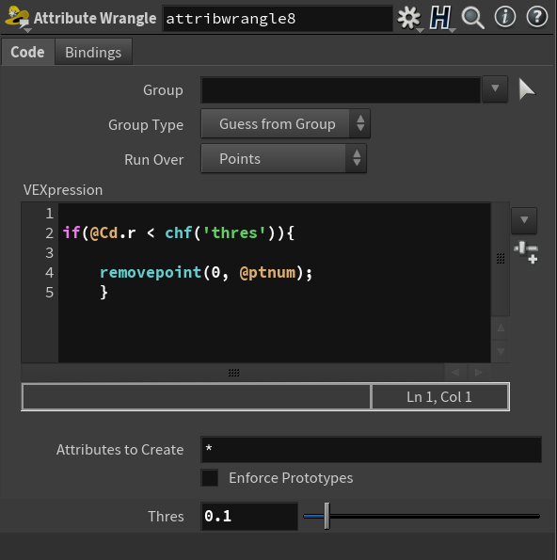
Task: Click the Thres slider handle
Action: tap(326, 516)
